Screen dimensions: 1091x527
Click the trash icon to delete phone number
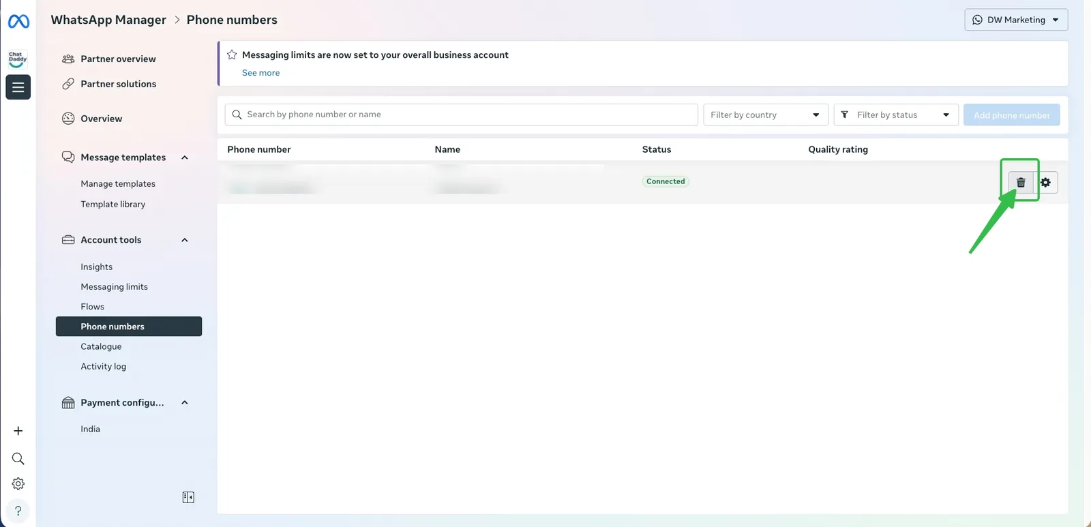coord(1021,182)
